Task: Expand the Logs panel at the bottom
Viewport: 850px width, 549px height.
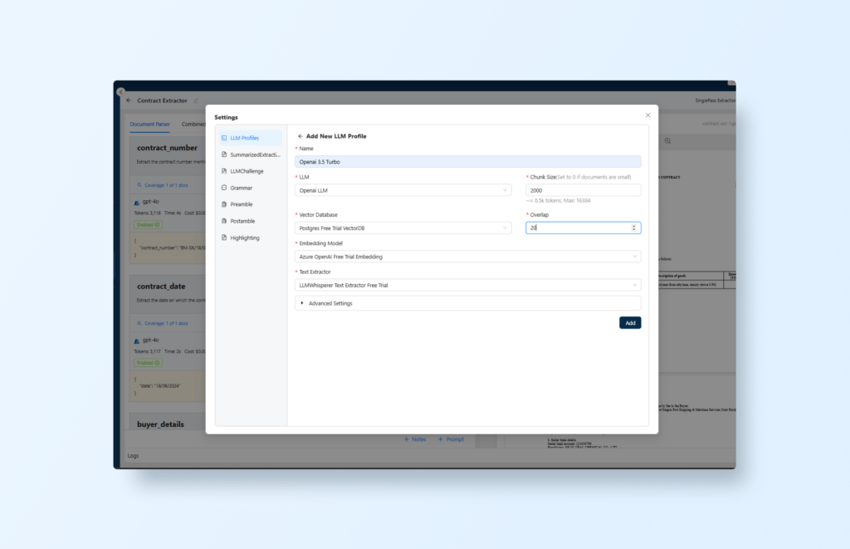Action: pyautogui.click(x=134, y=456)
